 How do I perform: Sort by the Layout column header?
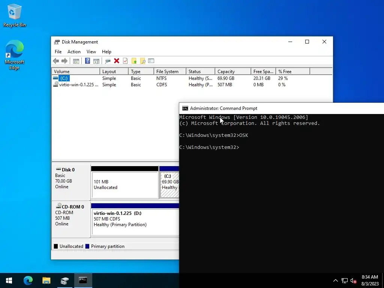114,72
